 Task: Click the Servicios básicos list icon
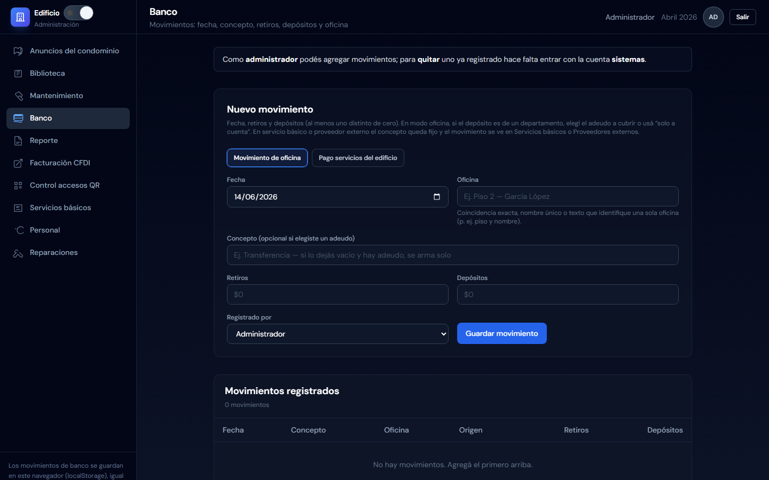(x=18, y=208)
